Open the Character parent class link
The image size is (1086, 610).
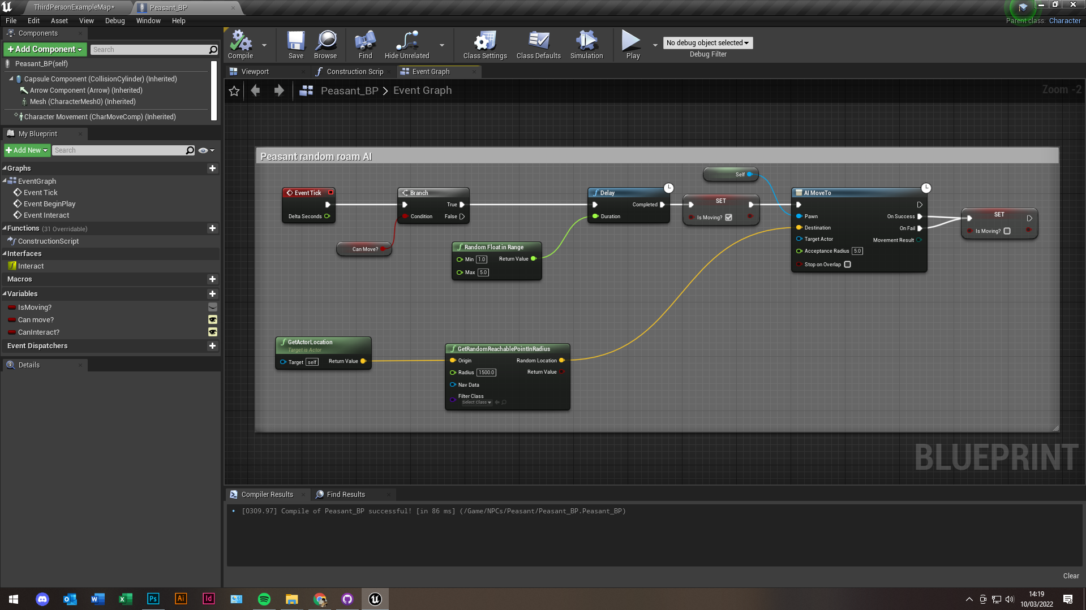click(1064, 21)
